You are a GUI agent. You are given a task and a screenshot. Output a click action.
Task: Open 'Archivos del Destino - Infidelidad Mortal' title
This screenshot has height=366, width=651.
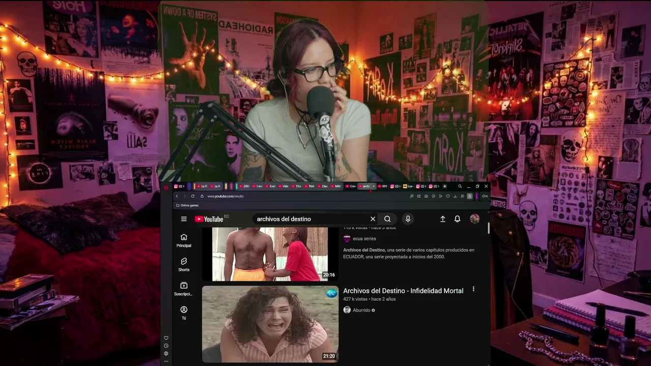click(403, 291)
